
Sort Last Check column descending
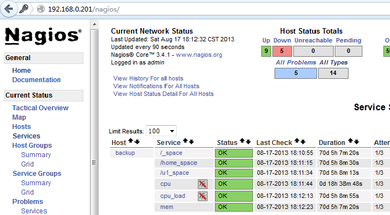[x=303, y=142]
